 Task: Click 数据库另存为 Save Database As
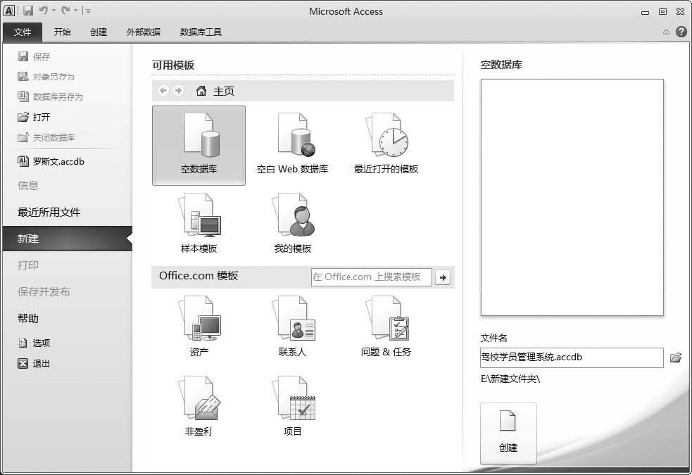(x=50, y=96)
